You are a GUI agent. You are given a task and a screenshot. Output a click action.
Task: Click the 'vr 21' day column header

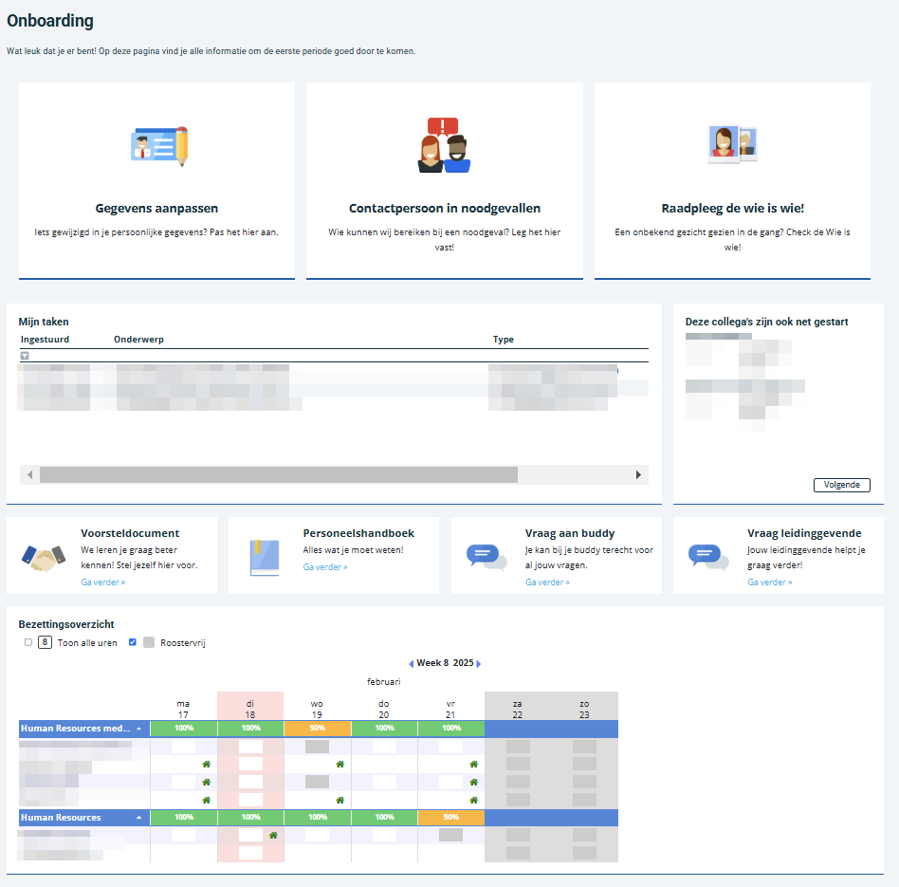coord(450,710)
